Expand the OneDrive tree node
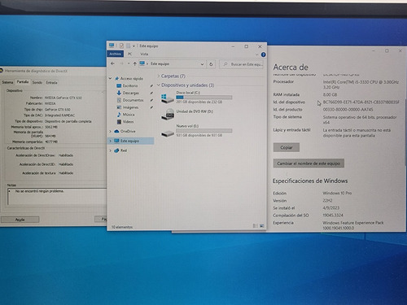The height and width of the screenshot is (305, 407). pos(110,132)
